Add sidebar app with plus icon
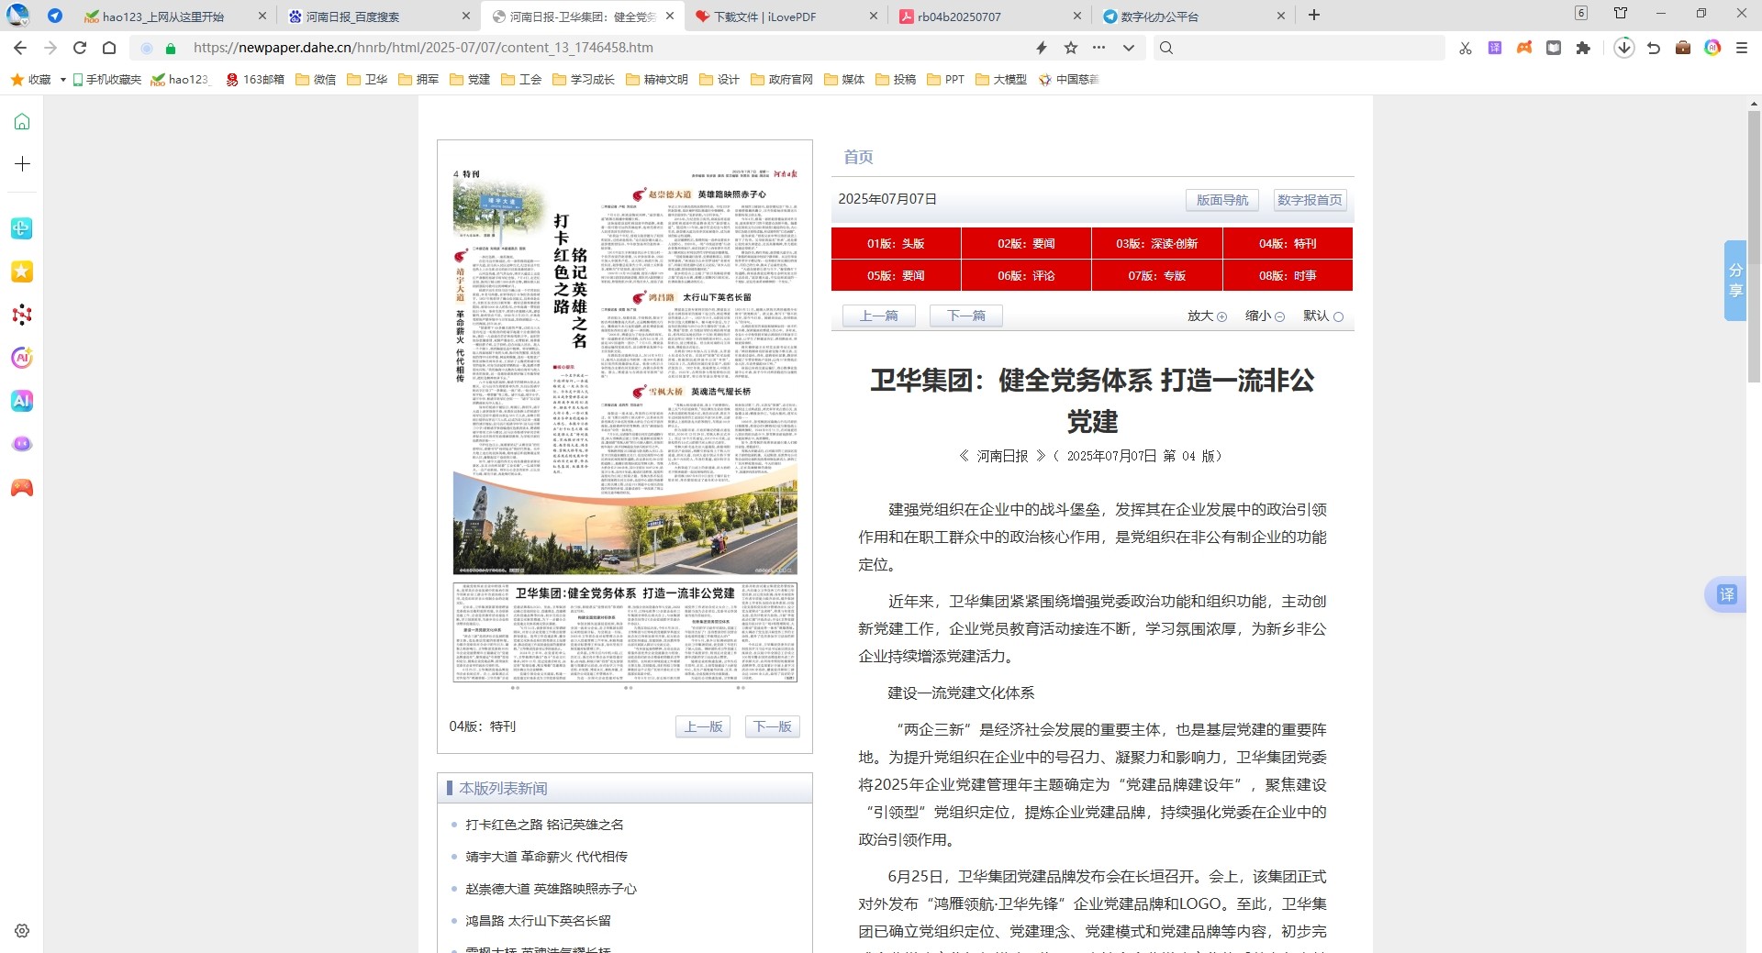This screenshot has width=1762, height=953. pyautogui.click(x=22, y=163)
